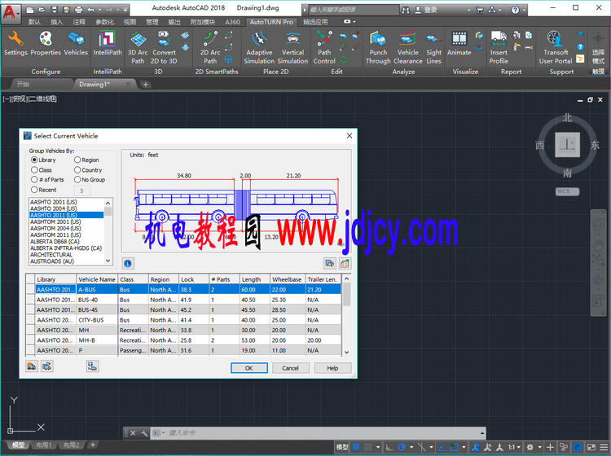
Task: Open workspace switching gear dropdown
Action: [539, 447]
